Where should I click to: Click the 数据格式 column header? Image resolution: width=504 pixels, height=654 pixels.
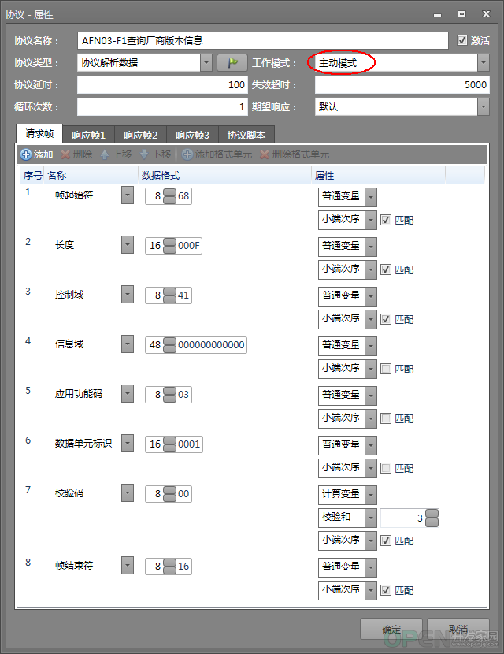click(x=225, y=176)
